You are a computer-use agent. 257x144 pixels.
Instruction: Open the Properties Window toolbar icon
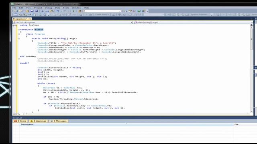pos(130,11)
